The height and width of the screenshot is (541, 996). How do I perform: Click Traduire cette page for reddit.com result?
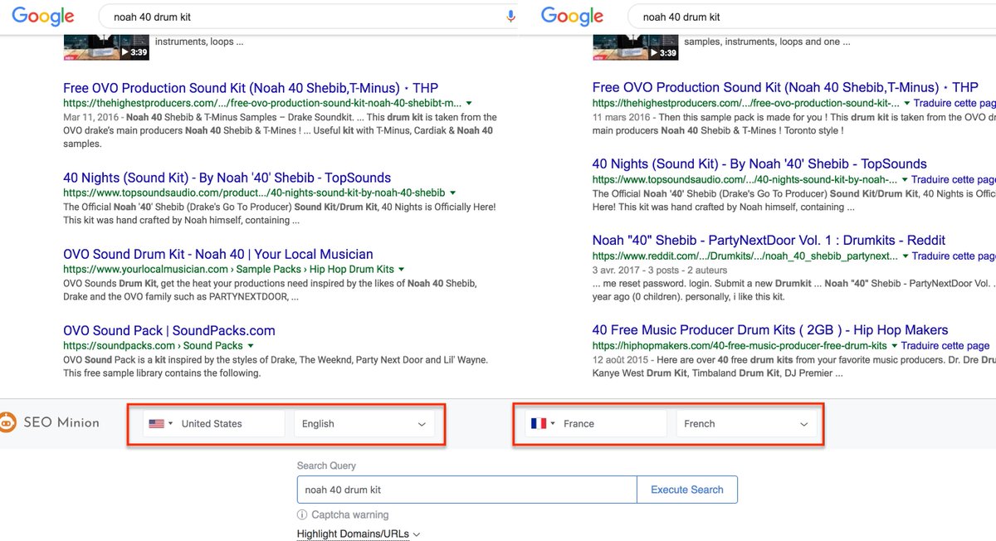pos(954,256)
